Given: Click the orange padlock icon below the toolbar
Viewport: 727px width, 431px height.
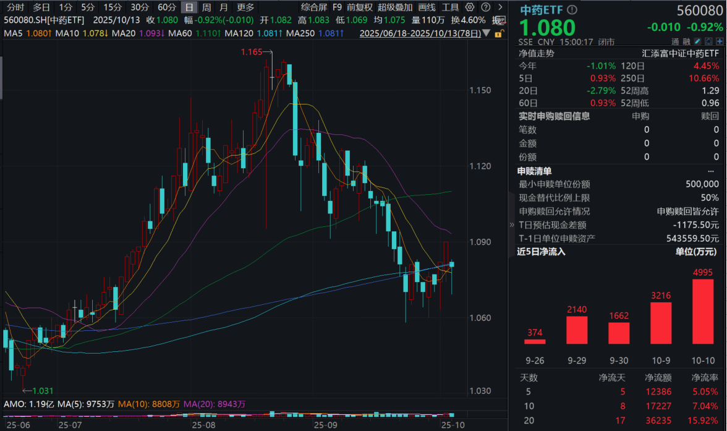Looking at the screenshot, I should click(499, 33).
